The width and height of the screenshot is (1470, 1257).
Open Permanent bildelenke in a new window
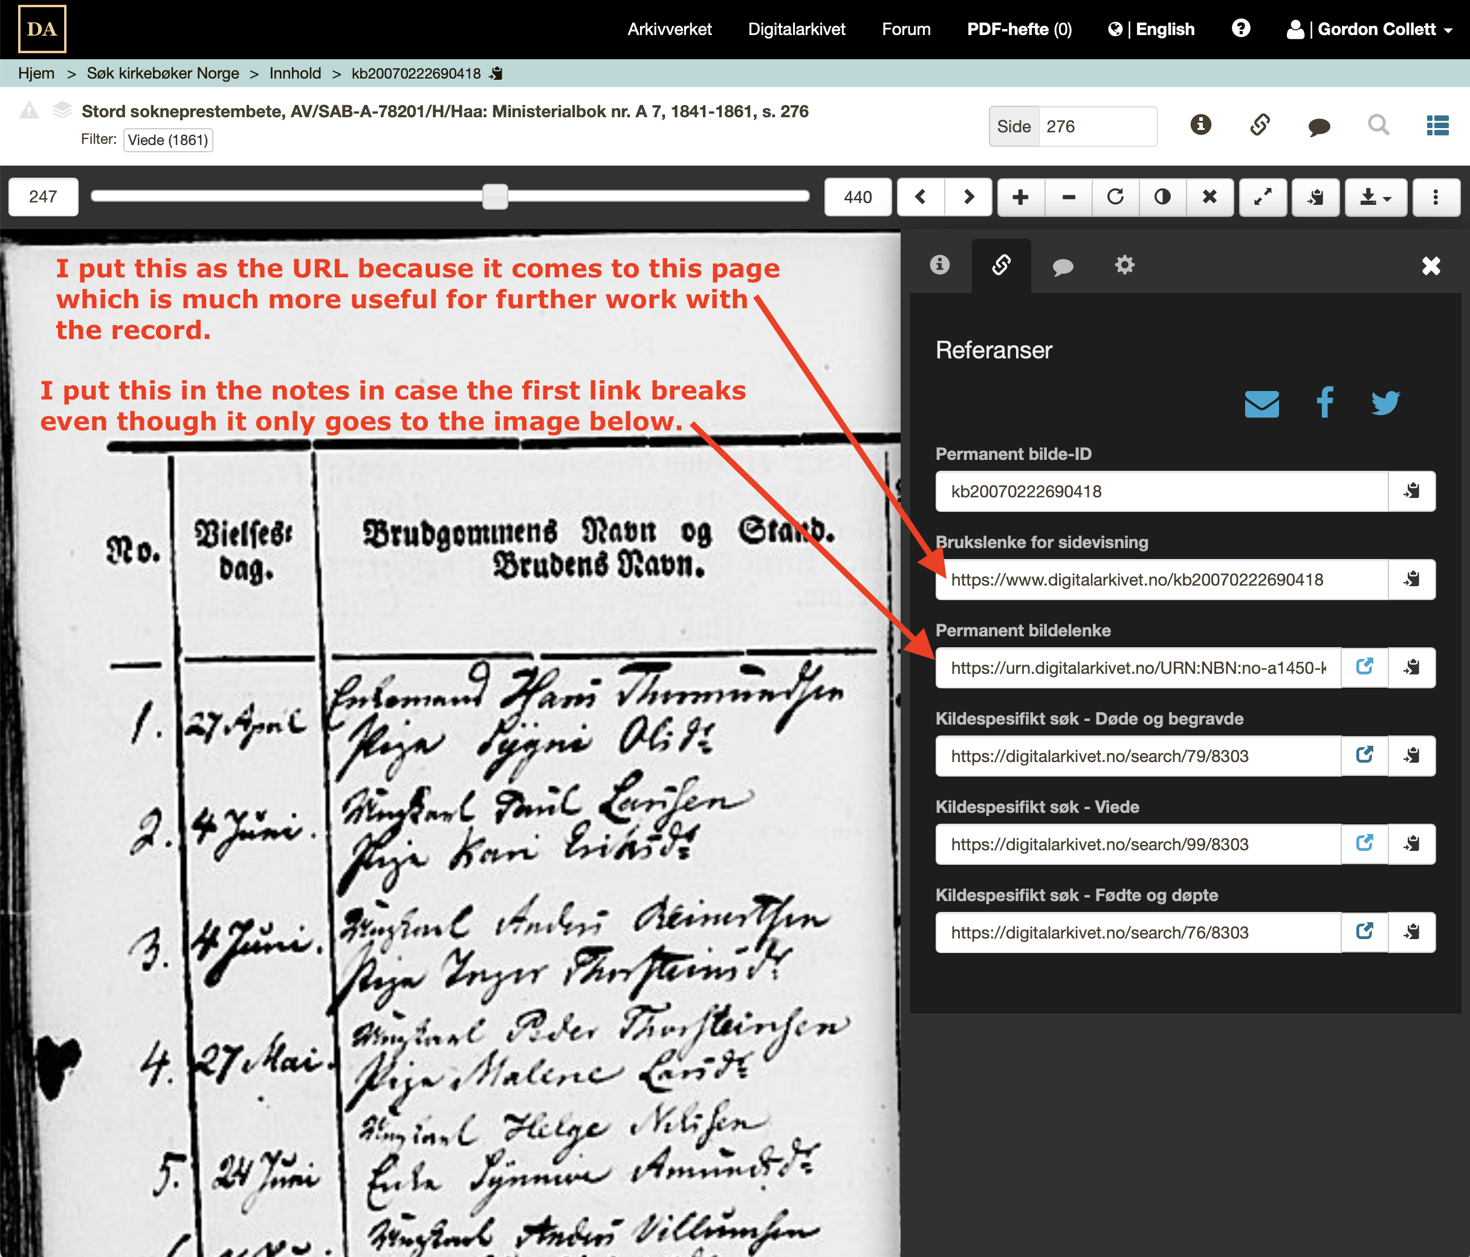[x=1364, y=668]
